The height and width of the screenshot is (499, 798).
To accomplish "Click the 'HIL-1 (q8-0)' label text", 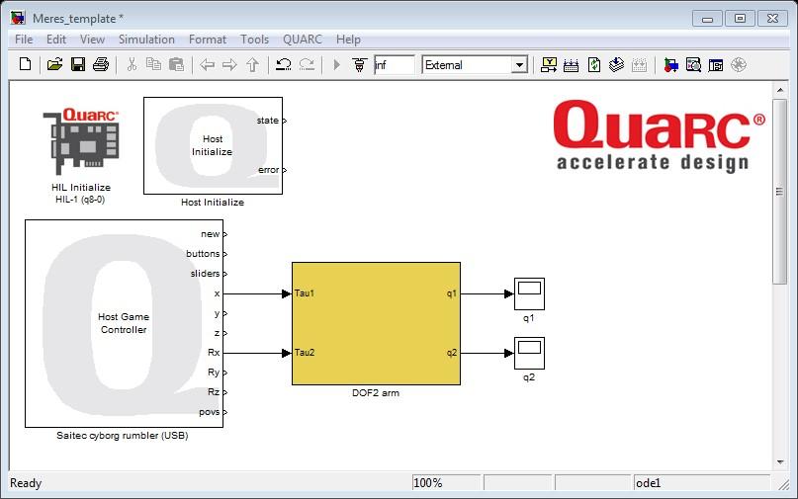I will click(80, 200).
